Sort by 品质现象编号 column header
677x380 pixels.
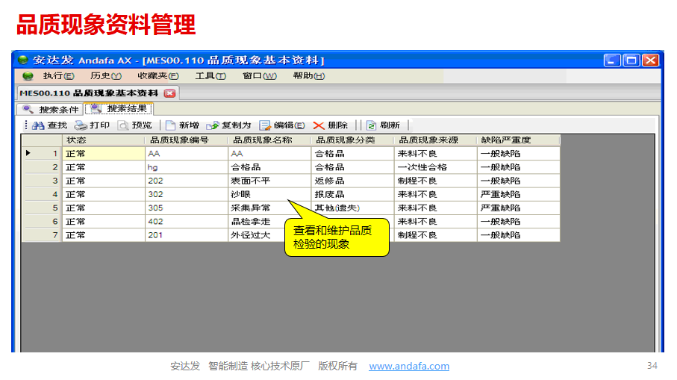(186, 140)
